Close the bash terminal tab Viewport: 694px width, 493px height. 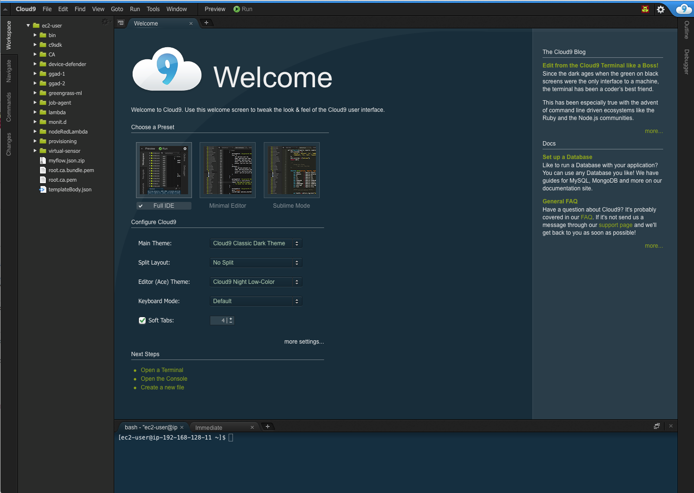[182, 427]
